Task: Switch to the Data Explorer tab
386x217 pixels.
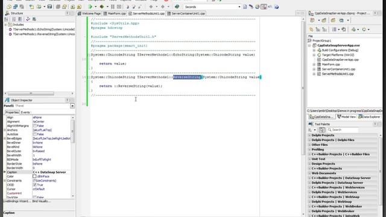Action: pos(370,117)
